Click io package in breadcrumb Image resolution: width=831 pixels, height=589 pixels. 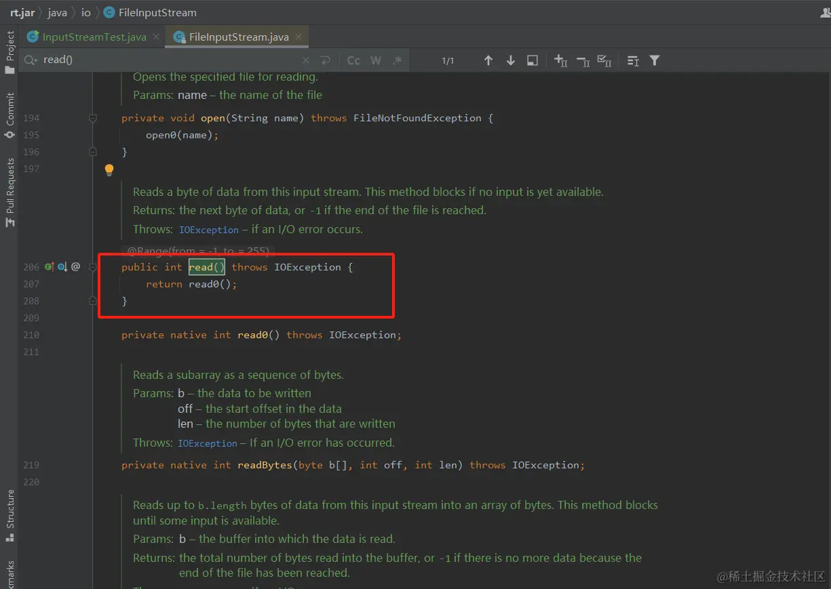(86, 12)
